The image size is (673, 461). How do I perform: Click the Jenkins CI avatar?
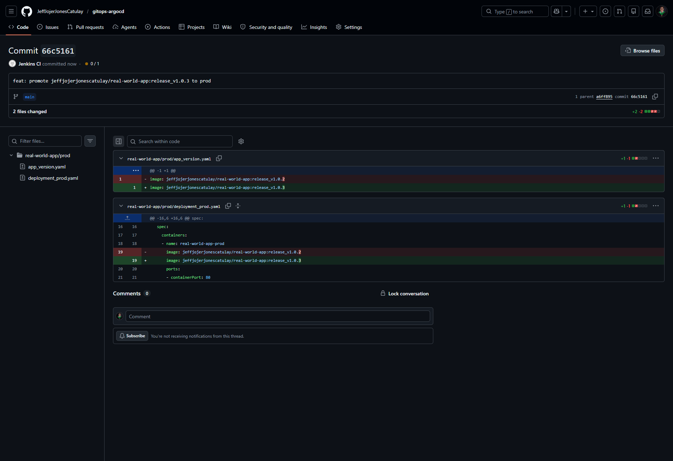[12, 63]
